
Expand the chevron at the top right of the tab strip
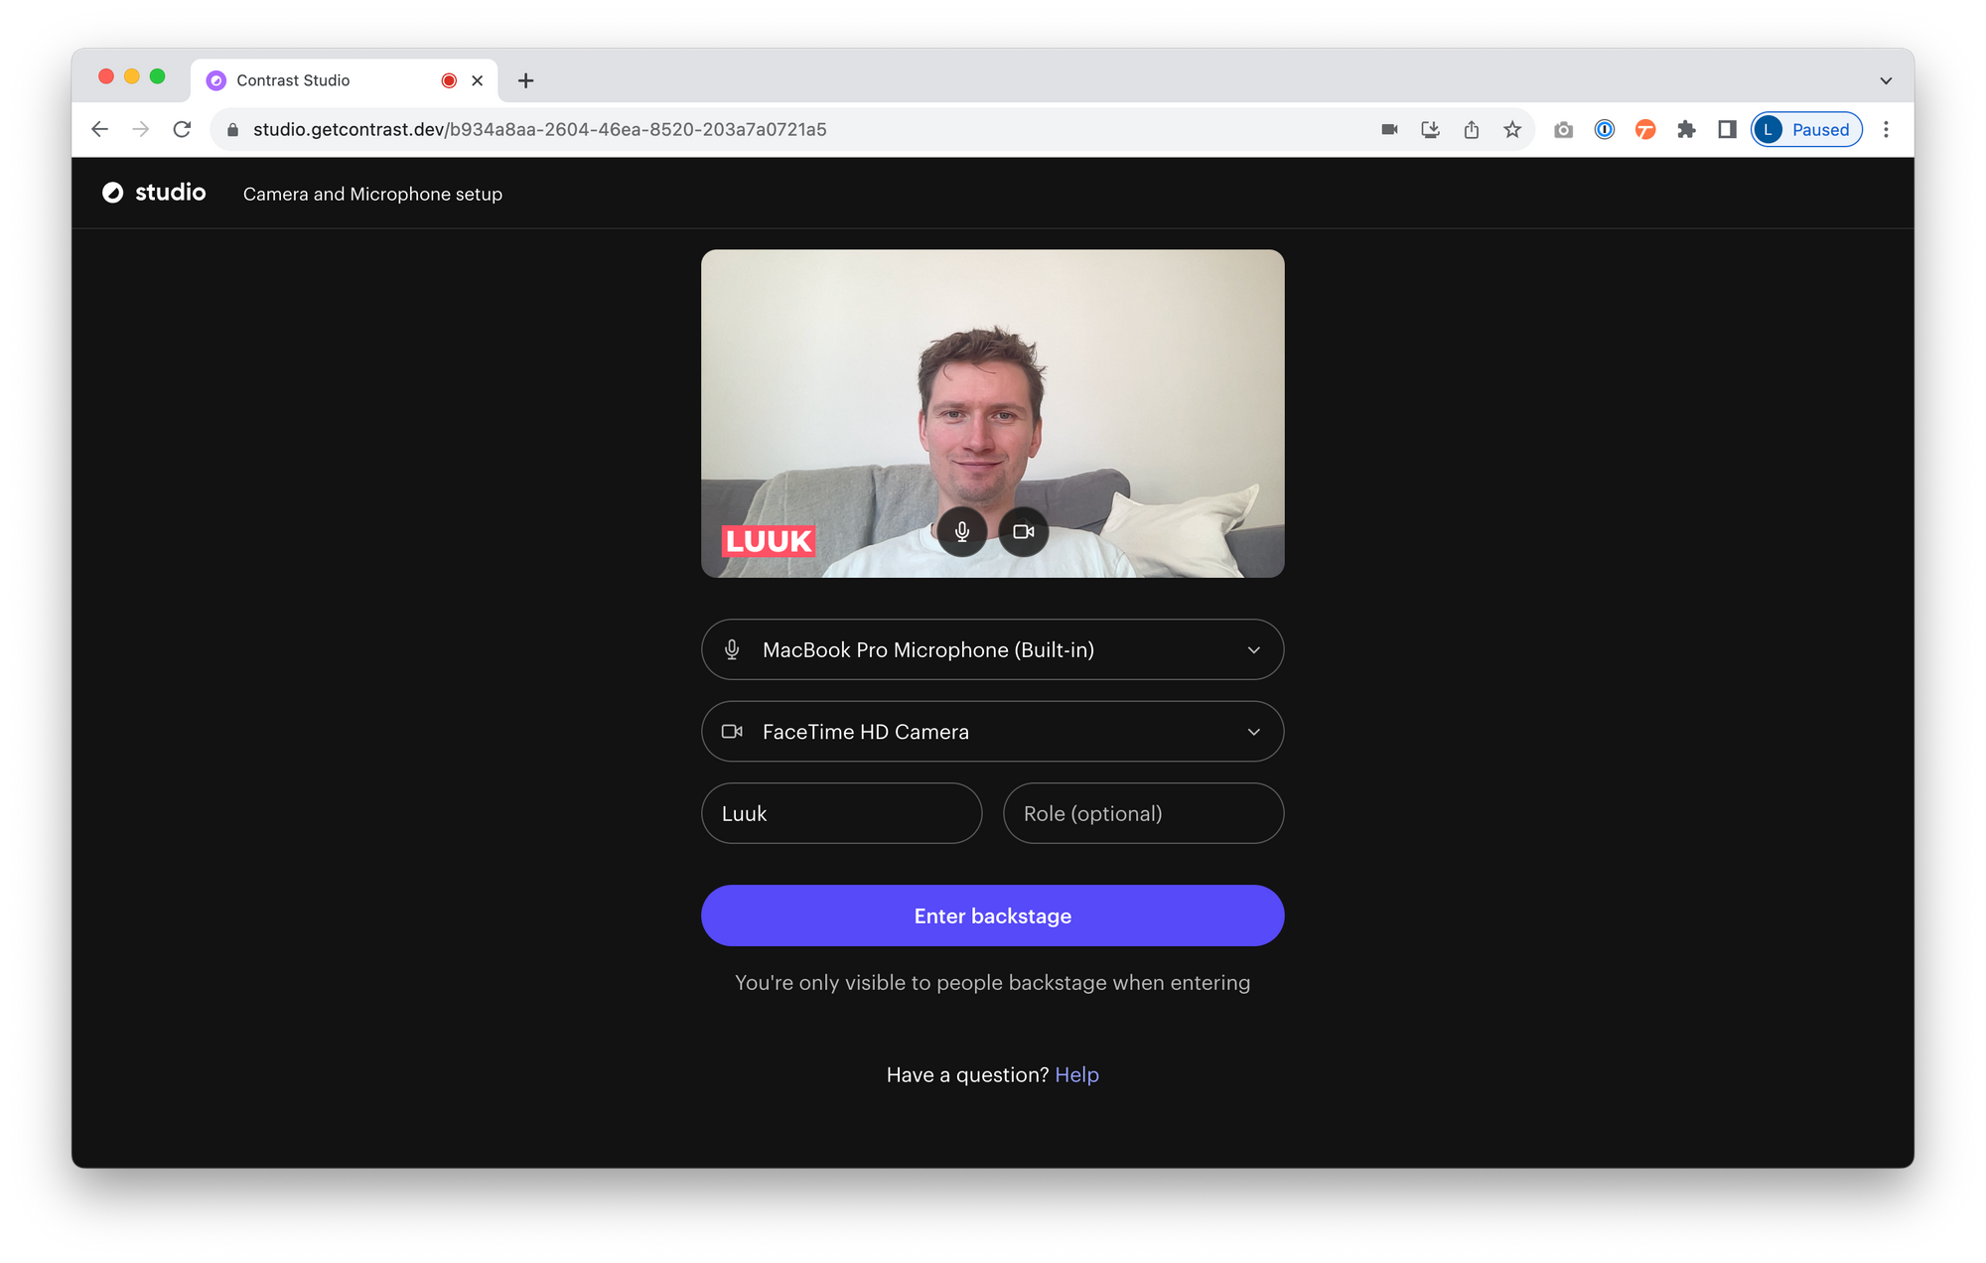tap(1885, 79)
